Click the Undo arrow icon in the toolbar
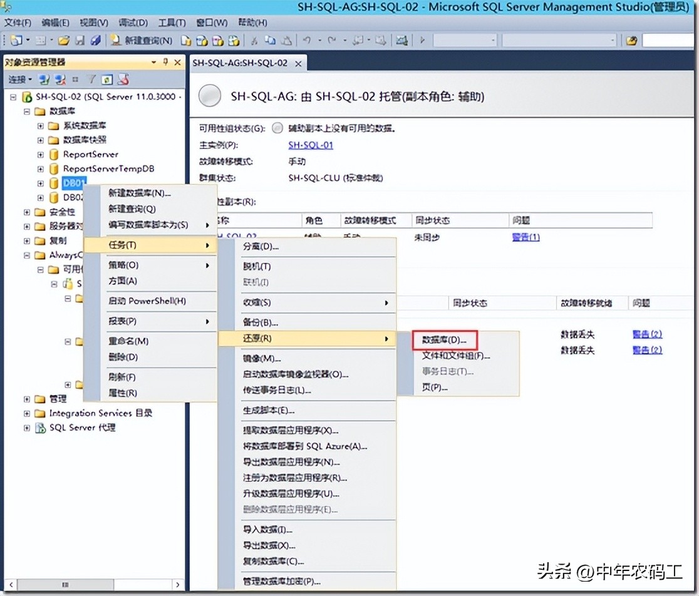 coord(308,40)
